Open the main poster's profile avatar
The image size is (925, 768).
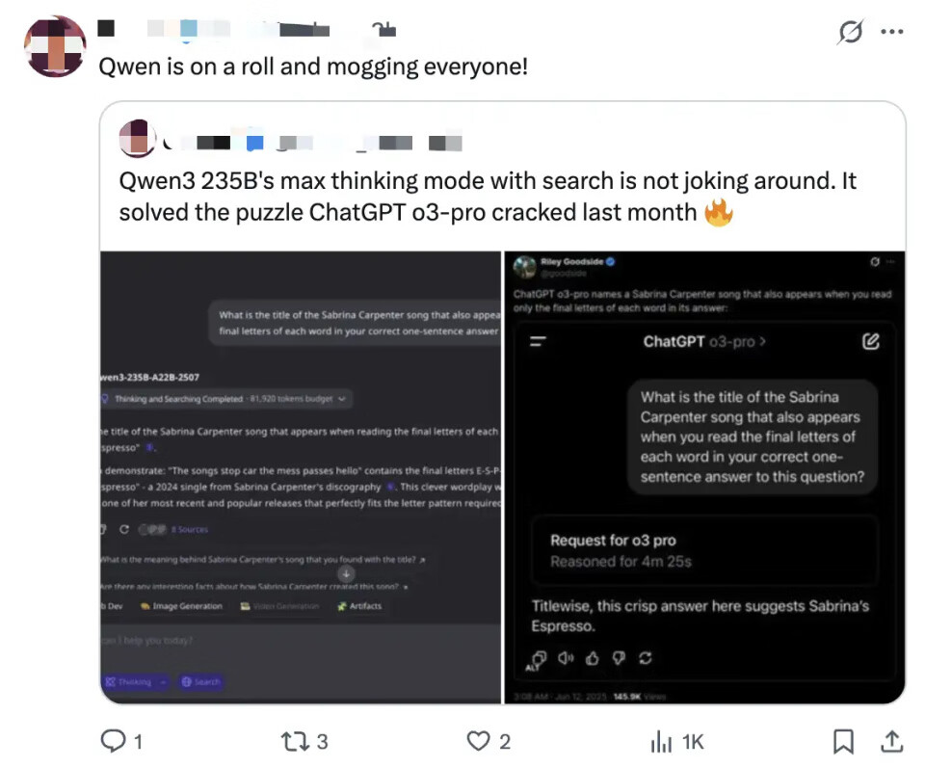coord(55,46)
